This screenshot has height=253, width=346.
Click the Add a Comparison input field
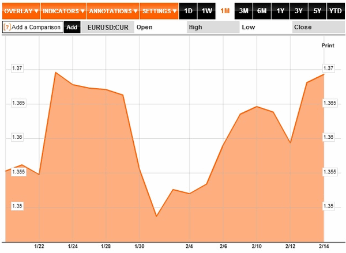[x=33, y=27]
